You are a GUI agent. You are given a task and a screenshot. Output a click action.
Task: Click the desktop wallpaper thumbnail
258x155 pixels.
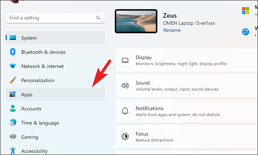coord(136,21)
